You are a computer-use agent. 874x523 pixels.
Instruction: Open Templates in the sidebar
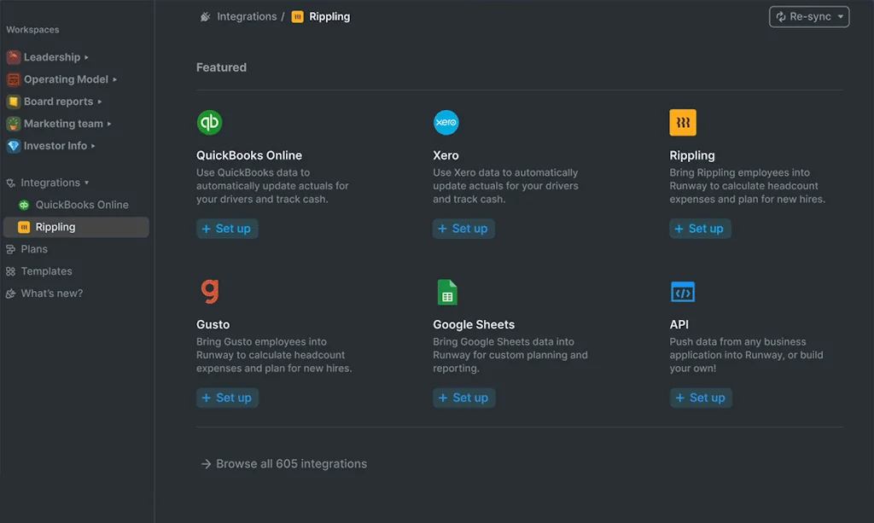click(46, 271)
